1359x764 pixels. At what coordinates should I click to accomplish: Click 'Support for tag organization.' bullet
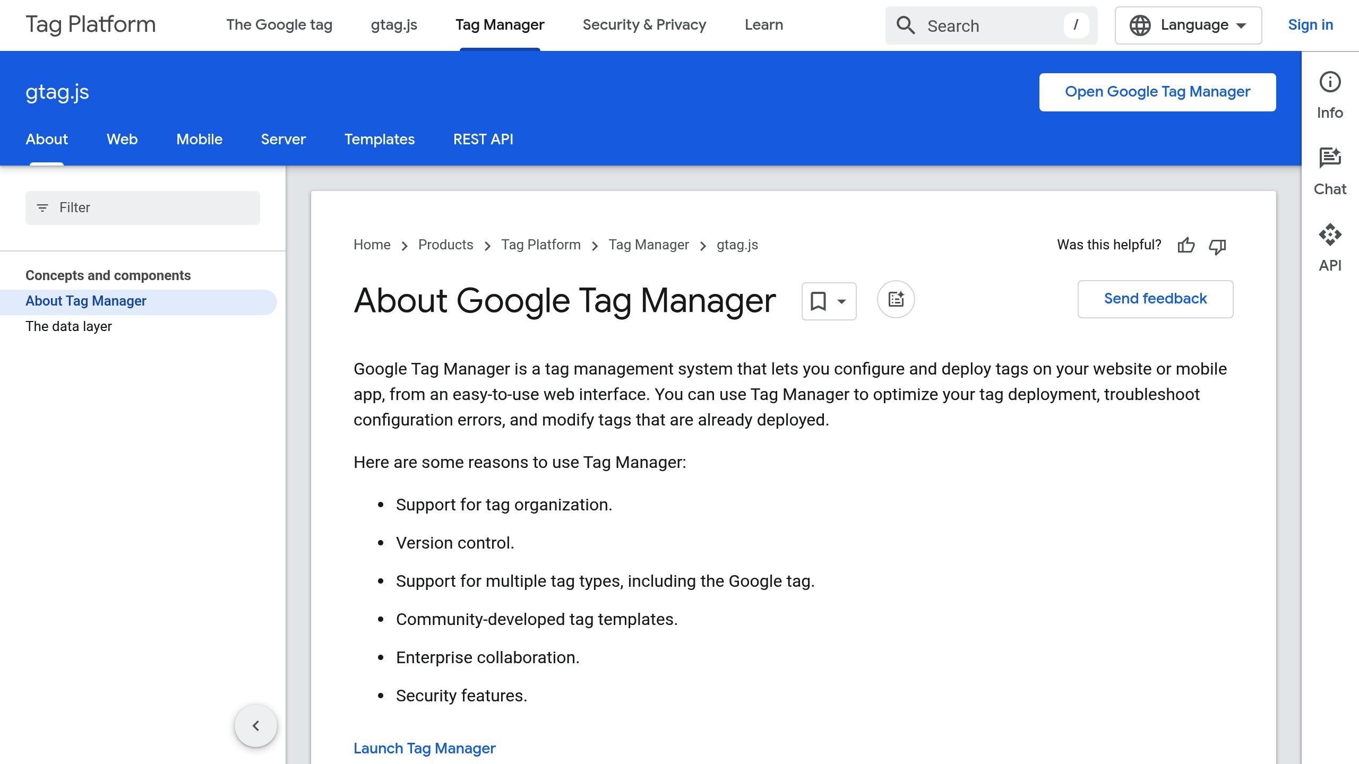coord(504,505)
